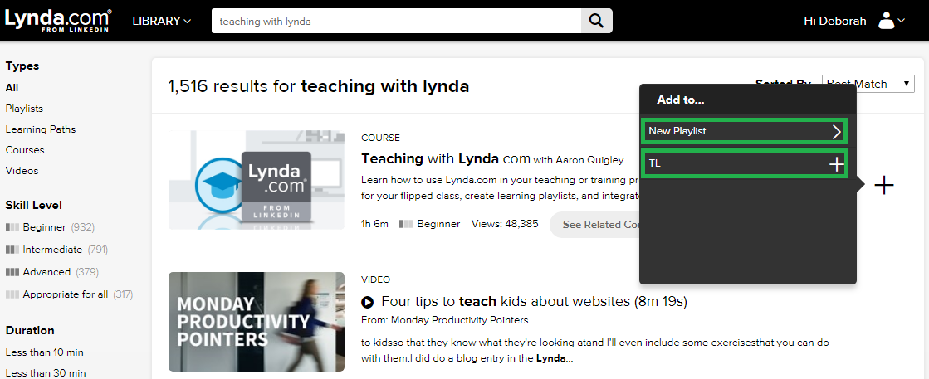Viewport: 929px width, 379px height.
Task: Select the All types filter
Action: [x=12, y=88]
